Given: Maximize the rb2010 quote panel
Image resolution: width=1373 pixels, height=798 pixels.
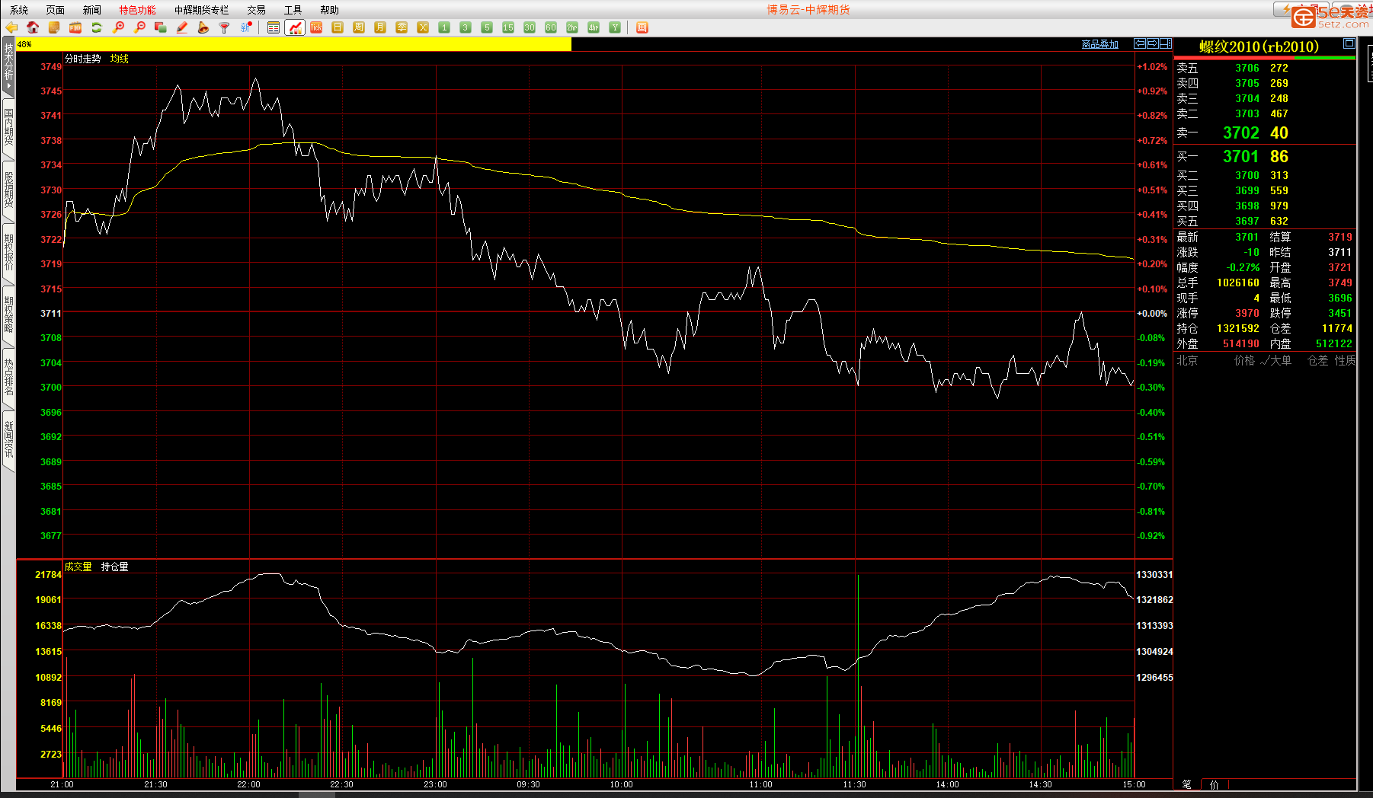Looking at the screenshot, I should tap(1349, 44).
